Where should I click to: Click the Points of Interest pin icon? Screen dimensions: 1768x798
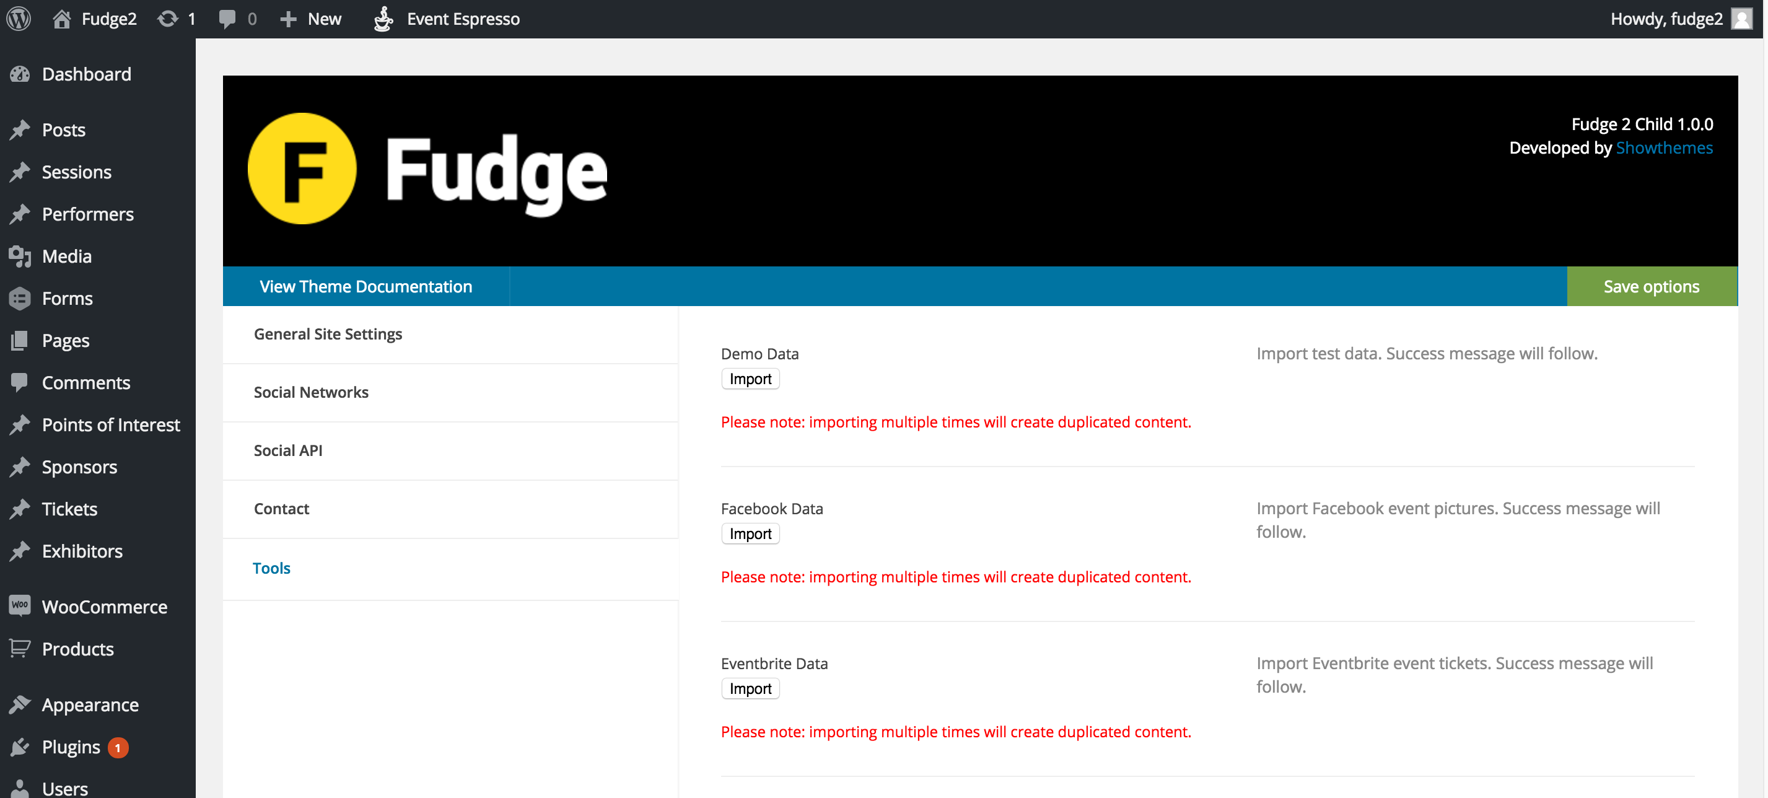click(20, 425)
